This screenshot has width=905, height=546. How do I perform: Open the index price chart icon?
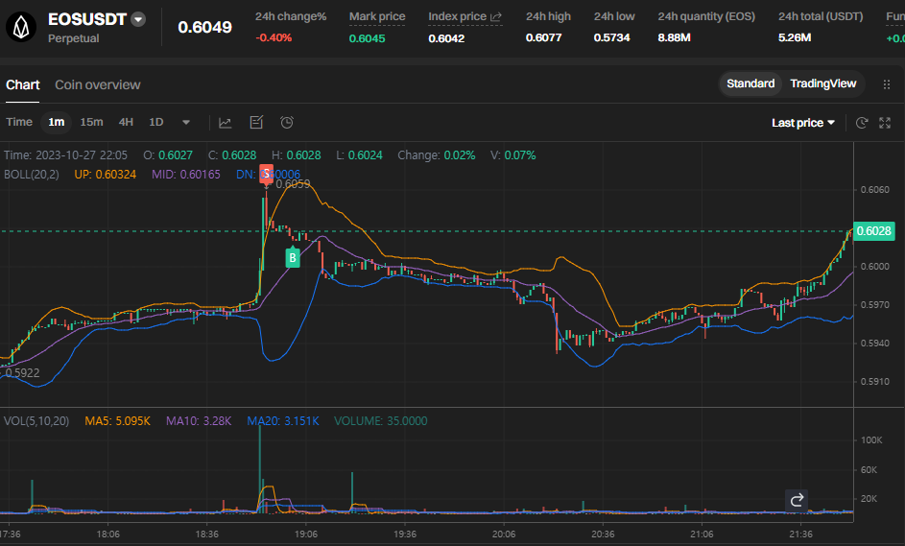496,17
